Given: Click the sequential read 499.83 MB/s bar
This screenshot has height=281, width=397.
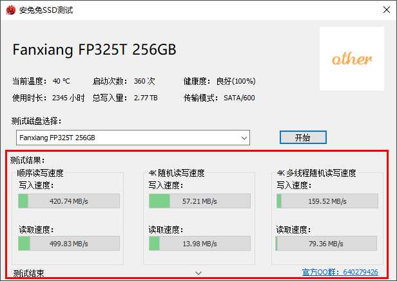Looking at the screenshot, I should (x=69, y=244).
